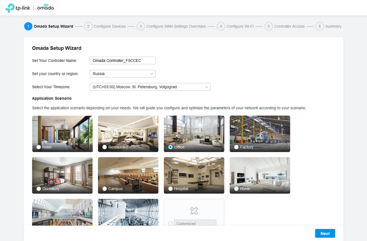Viewport: 367px width, 241px height.
Task: Click the Customized scenario name field
Action: (195, 223)
